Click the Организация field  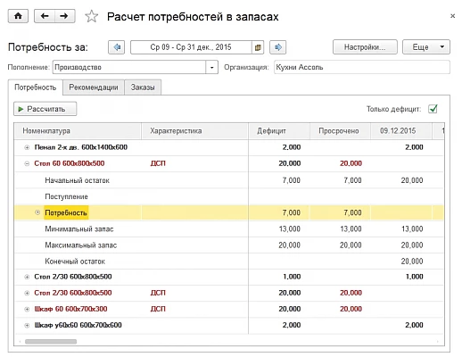point(362,67)
